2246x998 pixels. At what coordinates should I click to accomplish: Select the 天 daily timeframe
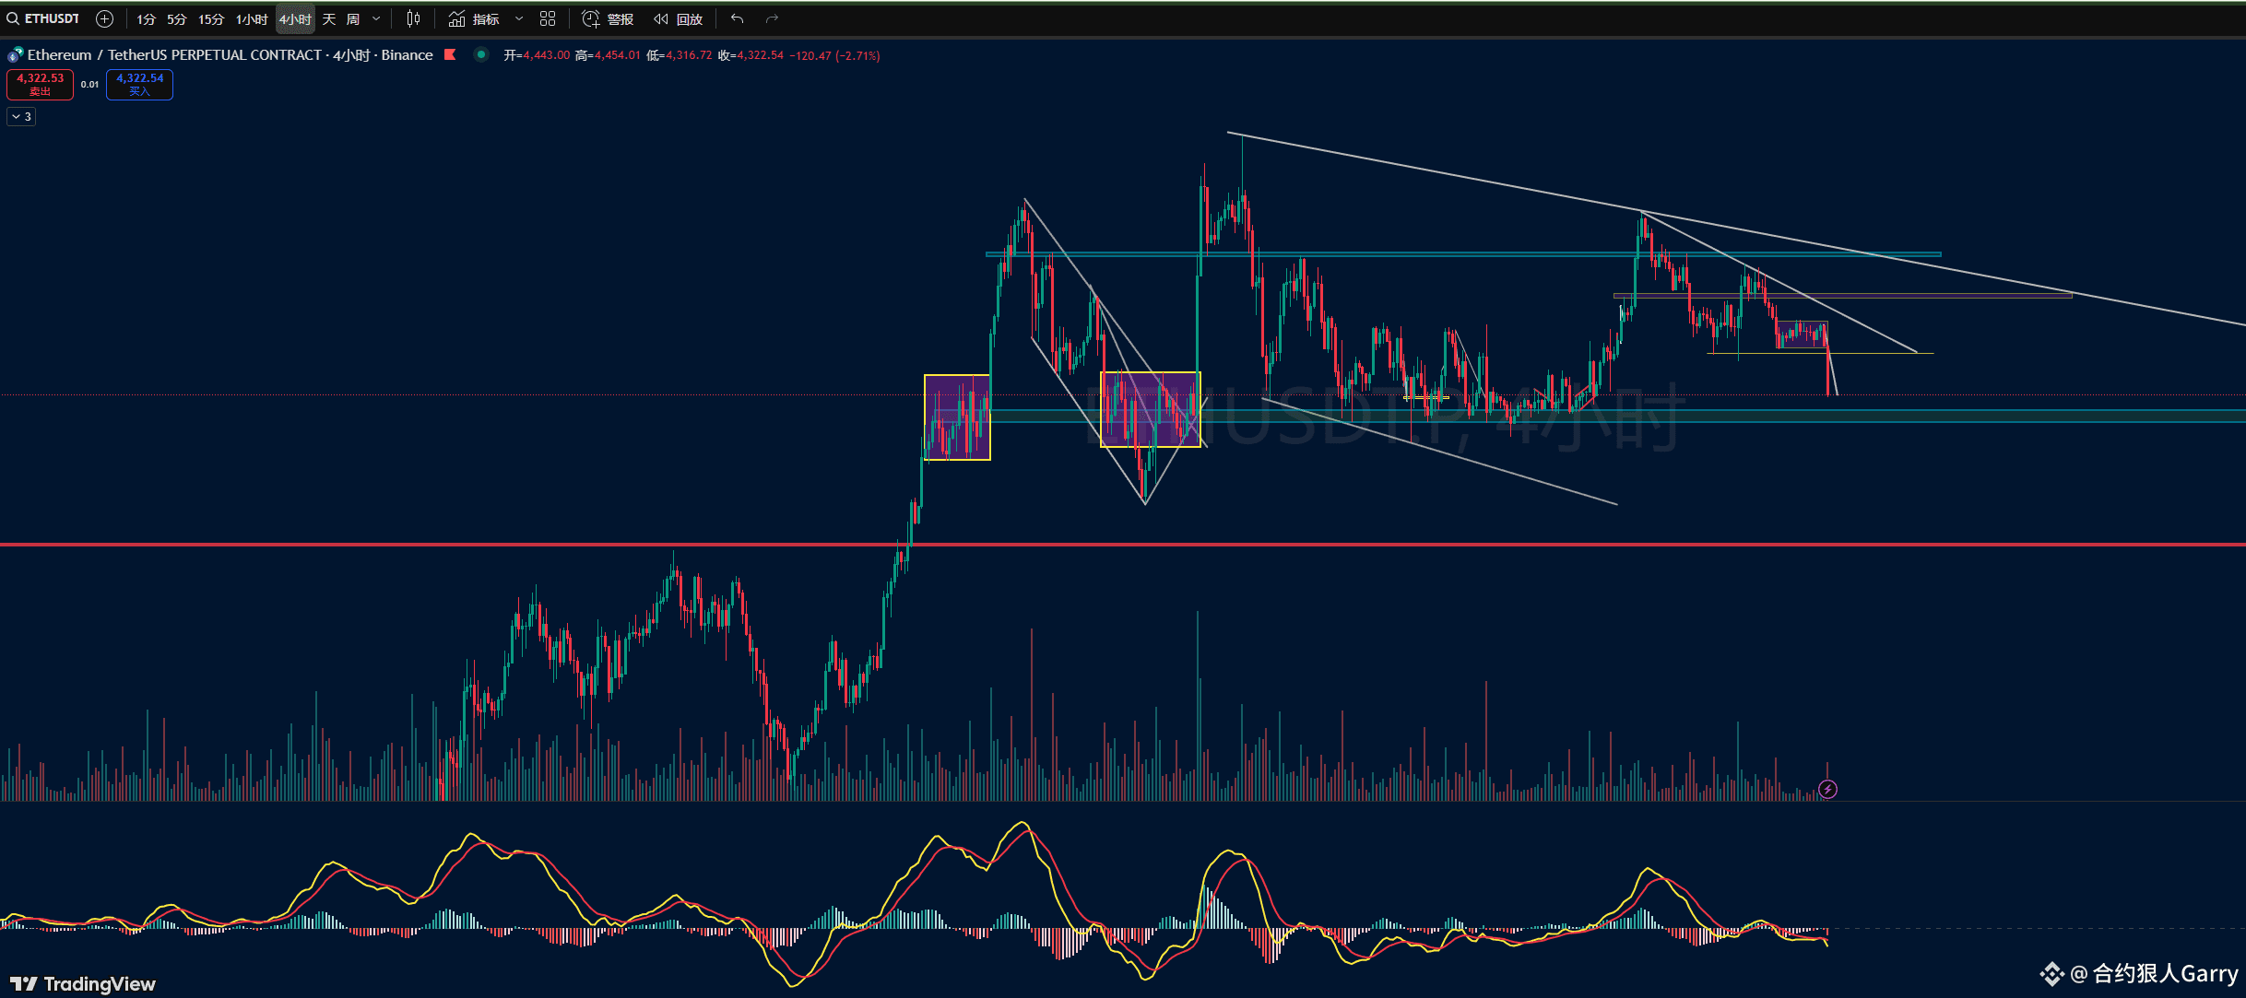pyautogui.click(x=329, y=18)
